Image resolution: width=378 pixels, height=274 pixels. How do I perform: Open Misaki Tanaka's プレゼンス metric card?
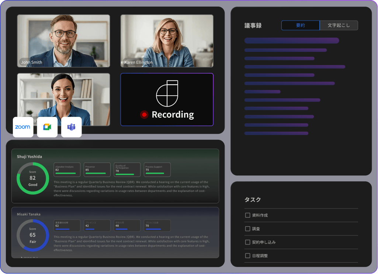tap(97, 225)
